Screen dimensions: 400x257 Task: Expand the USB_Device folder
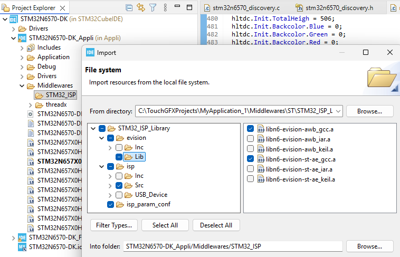tap(110, 195)
